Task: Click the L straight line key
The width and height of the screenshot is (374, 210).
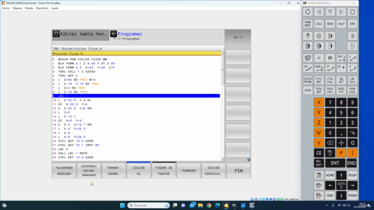Action: (352, 58)
